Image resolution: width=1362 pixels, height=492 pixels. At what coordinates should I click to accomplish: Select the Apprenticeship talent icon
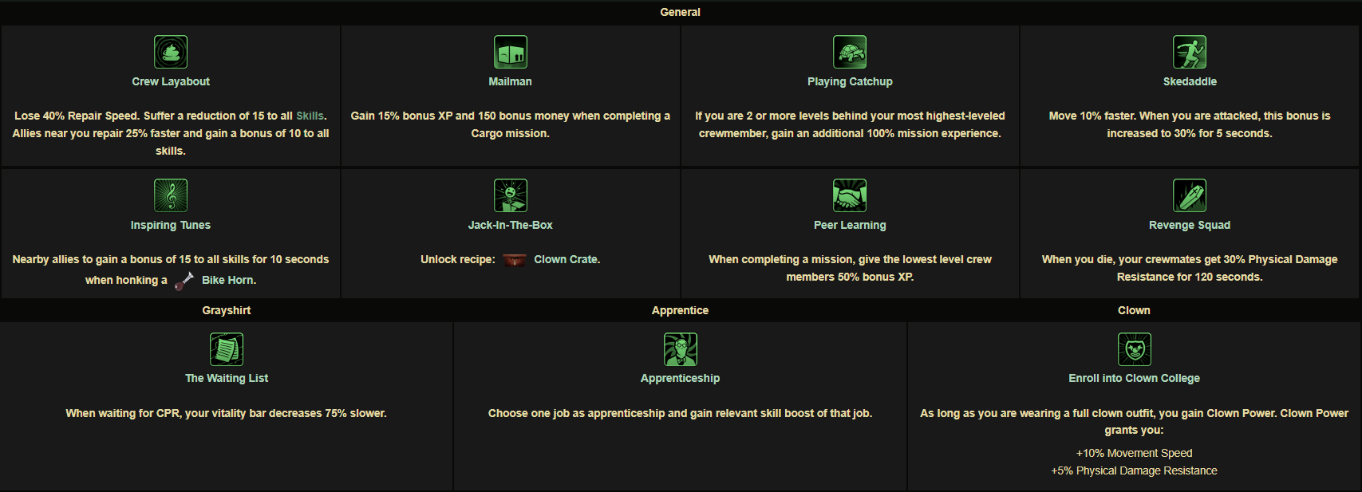681,349
